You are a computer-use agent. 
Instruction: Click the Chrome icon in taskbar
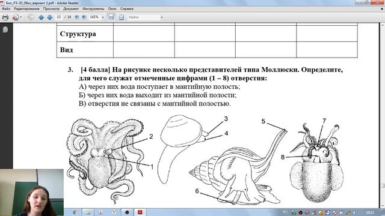pos(75,212)
